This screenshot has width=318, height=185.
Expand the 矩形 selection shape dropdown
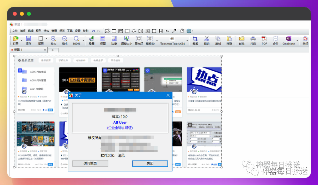click(x=46, y=38)
